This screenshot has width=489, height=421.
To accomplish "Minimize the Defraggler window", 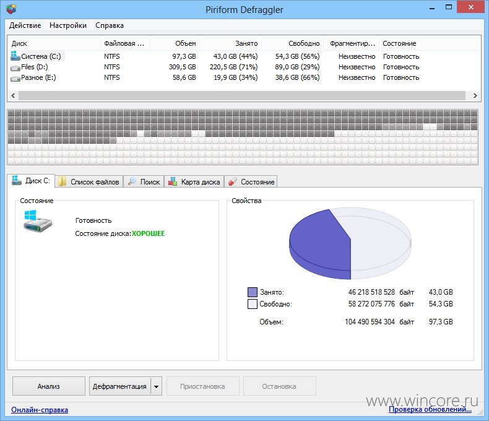I will pos(432,8).
